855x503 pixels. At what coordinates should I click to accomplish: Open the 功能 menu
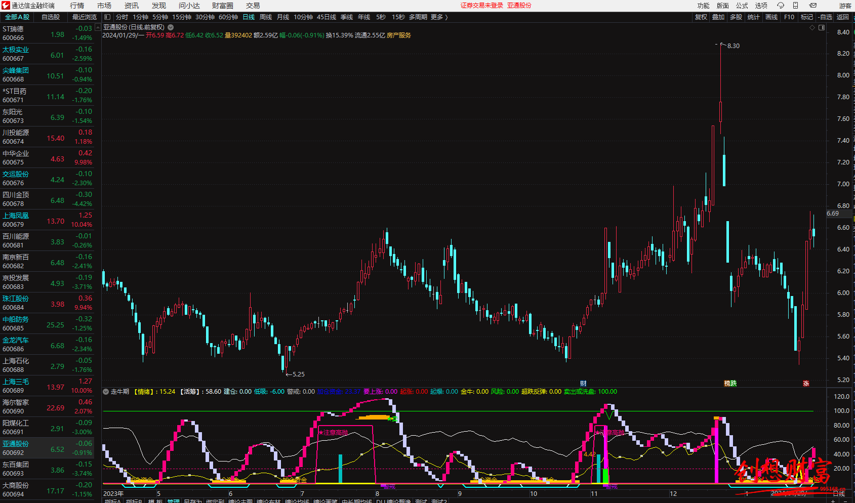click(704, 6)
